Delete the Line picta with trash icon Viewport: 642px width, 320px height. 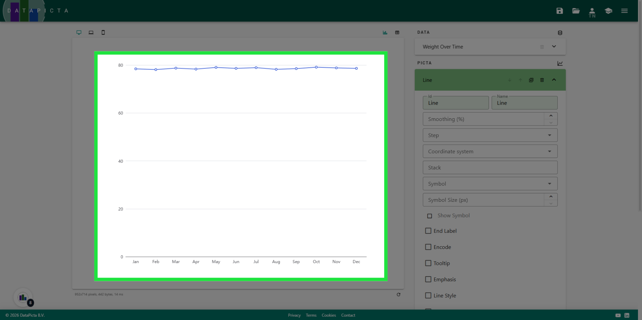point(542,80)
